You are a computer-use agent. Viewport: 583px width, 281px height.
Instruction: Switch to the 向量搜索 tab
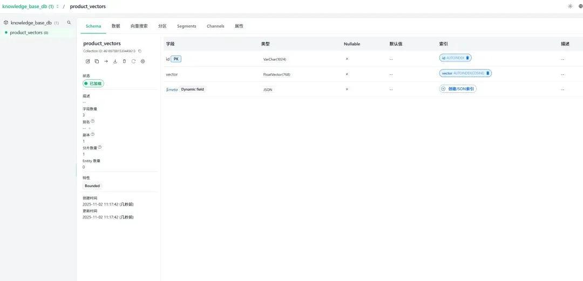[139, 26]
